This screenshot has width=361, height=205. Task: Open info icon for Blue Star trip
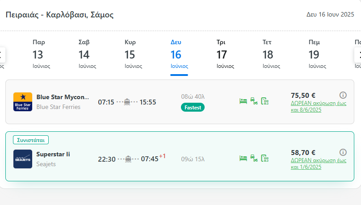pos(343,95)
